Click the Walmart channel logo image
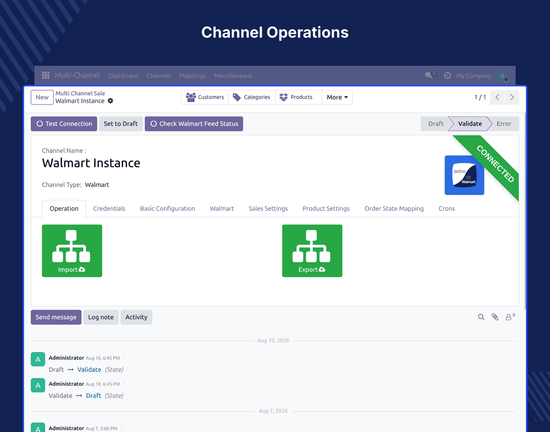 (464, 175)
